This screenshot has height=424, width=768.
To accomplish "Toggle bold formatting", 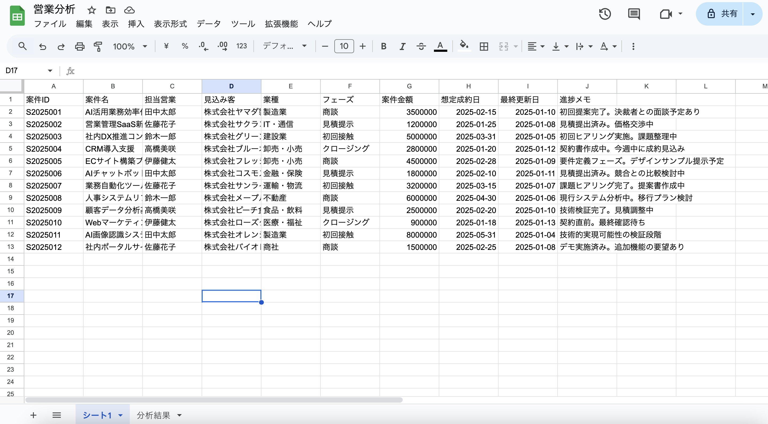I will [x=383, y=46].
